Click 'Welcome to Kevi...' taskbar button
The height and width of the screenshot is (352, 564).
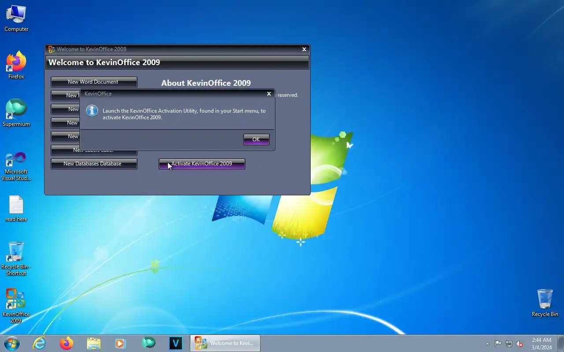(x=225, y=343)
